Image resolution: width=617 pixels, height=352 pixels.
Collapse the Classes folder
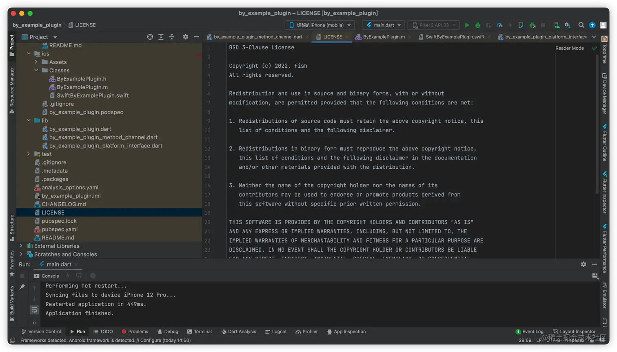click(x=36, y=70)
